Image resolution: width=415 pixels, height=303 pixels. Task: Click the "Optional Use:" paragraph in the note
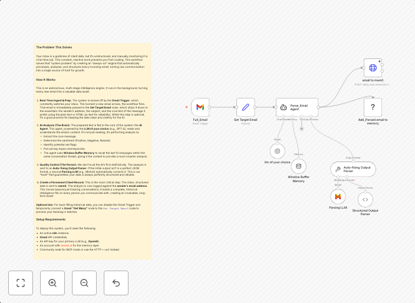click(88, 208)
